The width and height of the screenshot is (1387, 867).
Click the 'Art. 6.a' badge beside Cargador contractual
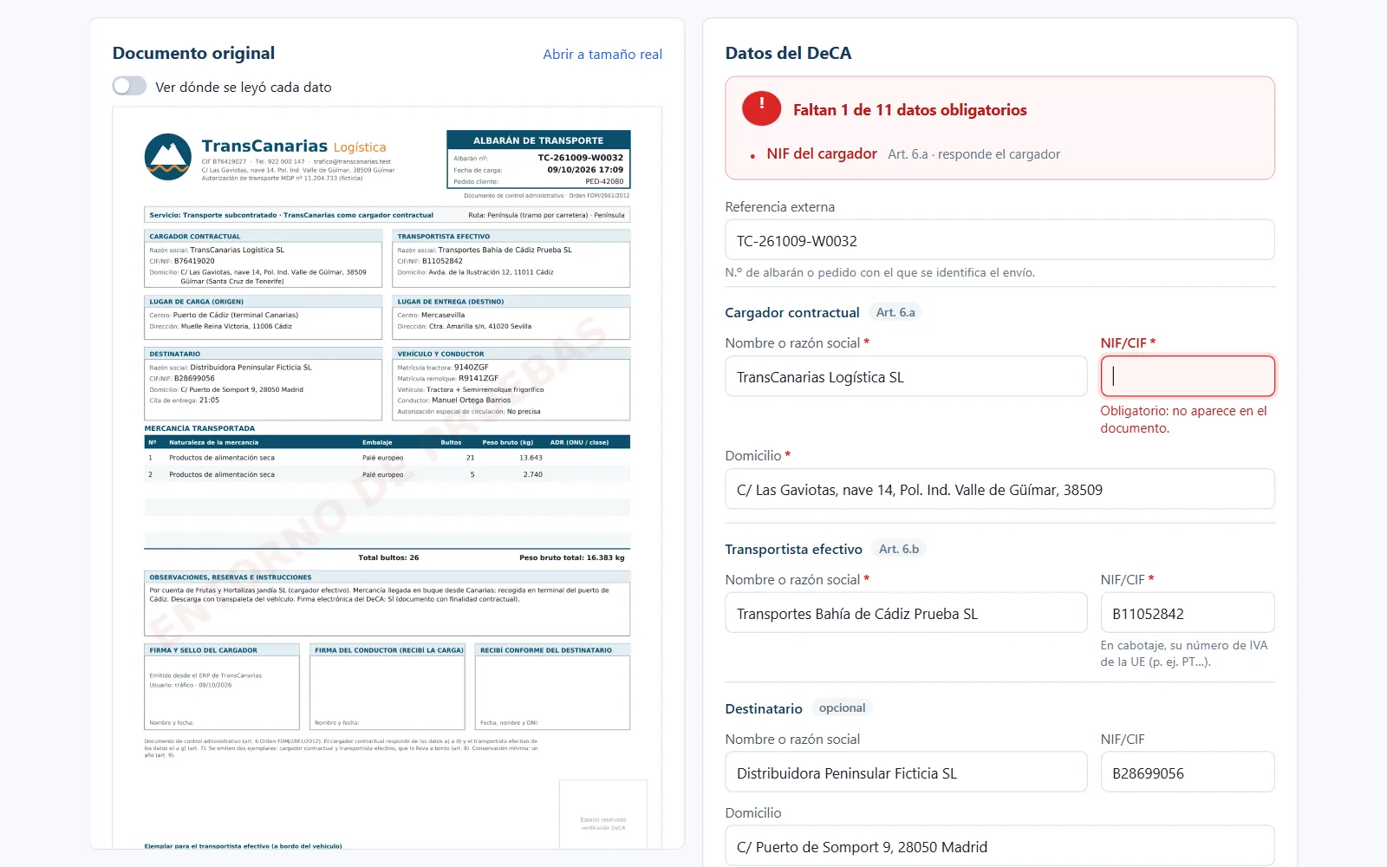(x=895, y=312)
